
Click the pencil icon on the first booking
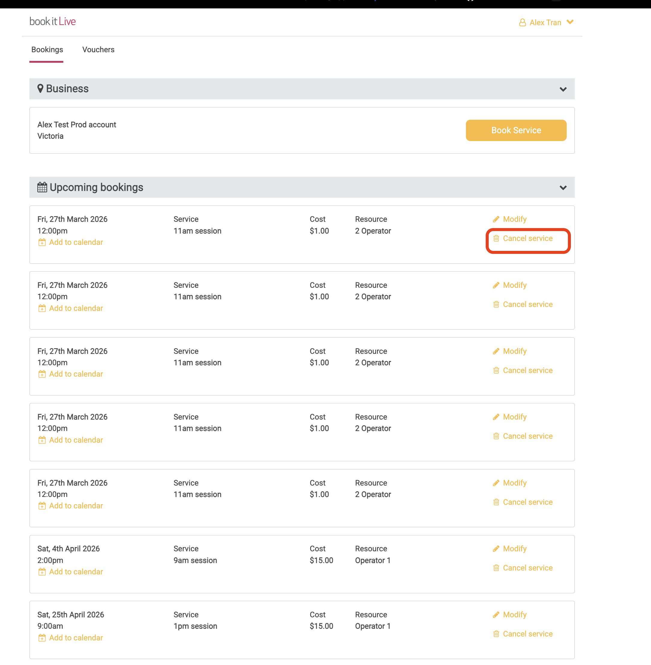coord(496,219)
